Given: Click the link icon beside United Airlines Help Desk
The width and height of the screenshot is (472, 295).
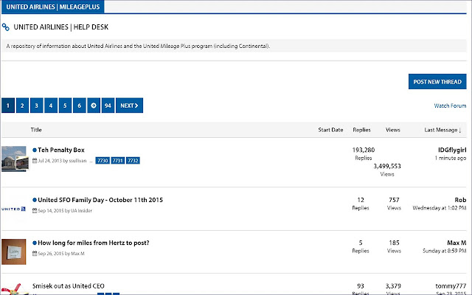Looking at the screenshot, I should point(6,27).
